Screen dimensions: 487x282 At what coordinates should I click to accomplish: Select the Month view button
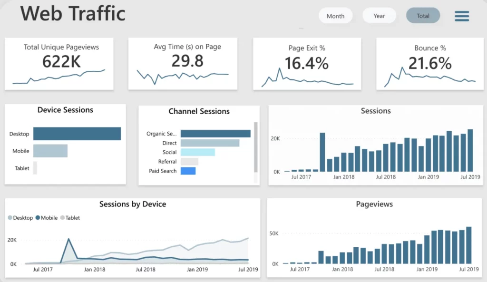(x=335, y=16)
